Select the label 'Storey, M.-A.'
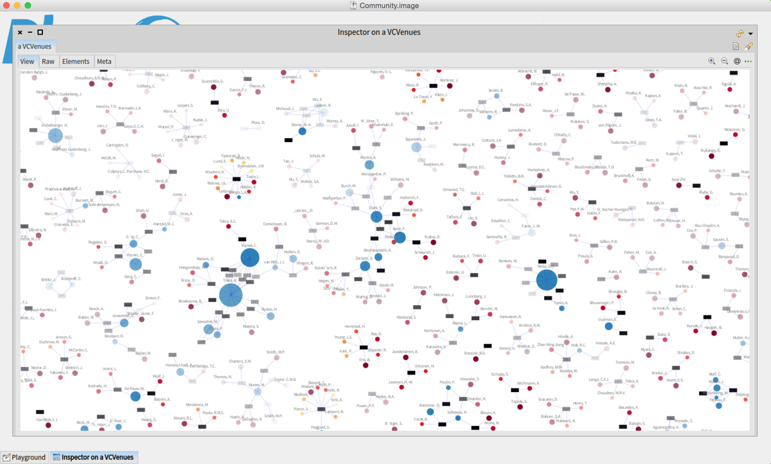The height and width of the screenshot is (464, 771). point(301,125)
